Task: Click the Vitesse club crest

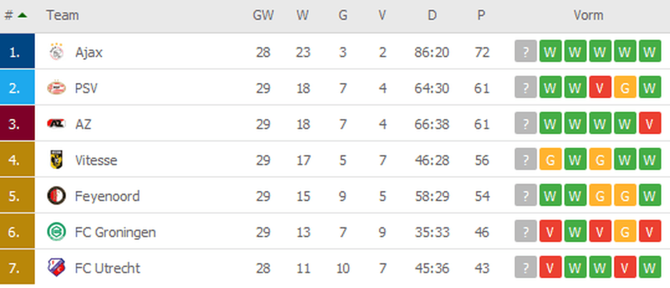Action: coord(56,160)
